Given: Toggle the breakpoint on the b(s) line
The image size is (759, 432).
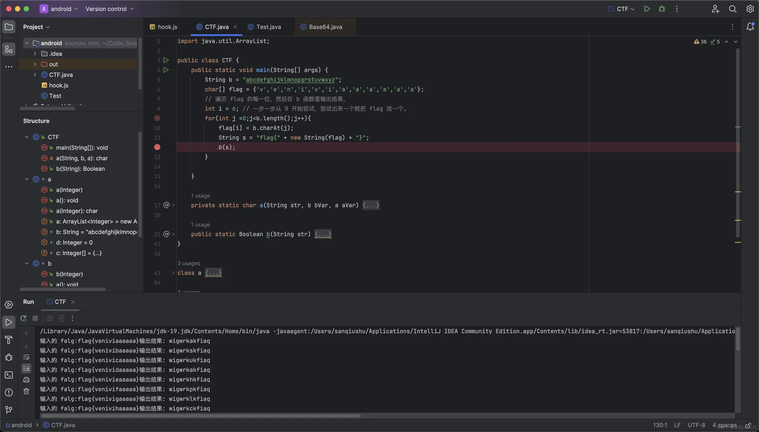Looking at the screenshot, I should (157, 147).
